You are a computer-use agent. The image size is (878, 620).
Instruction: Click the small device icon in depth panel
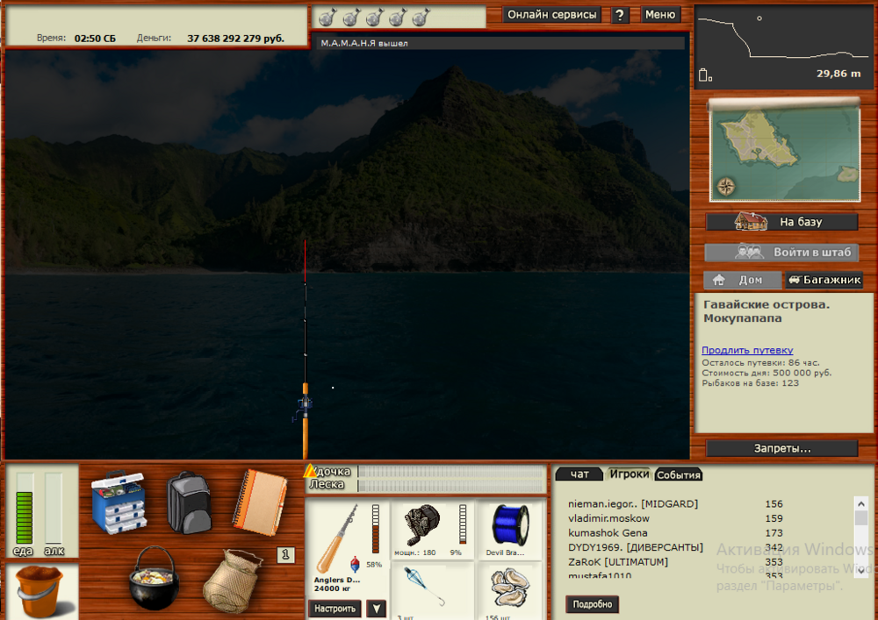point(705,75)
